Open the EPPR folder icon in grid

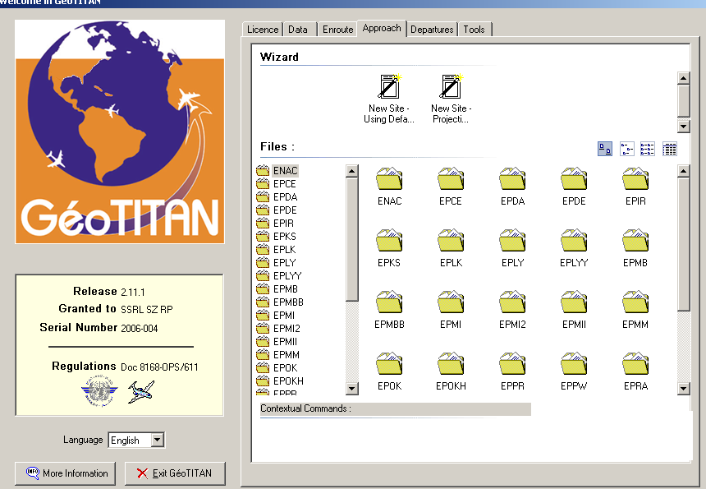coord(512,364)
